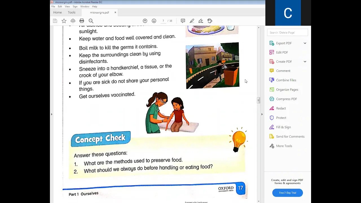Go to next page arrow icon
This screenshot has height=203, width=361.
point(154,21)
